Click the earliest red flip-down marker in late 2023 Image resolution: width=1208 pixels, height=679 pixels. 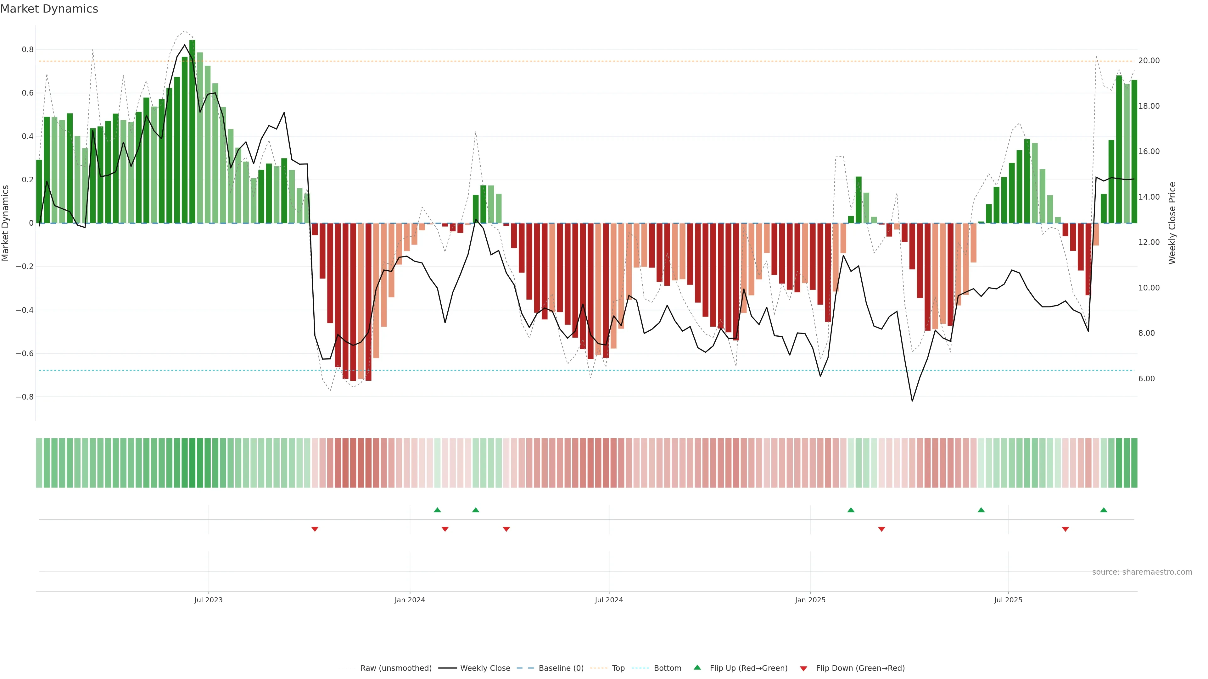[315, 529]
